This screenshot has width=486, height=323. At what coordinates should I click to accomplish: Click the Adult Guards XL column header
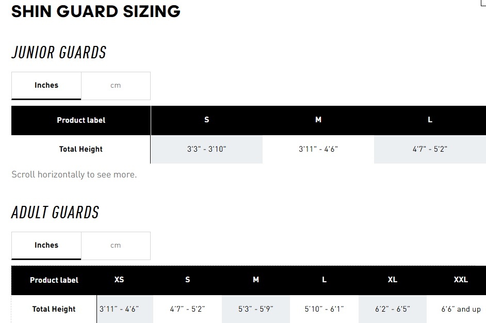[392, 280]
